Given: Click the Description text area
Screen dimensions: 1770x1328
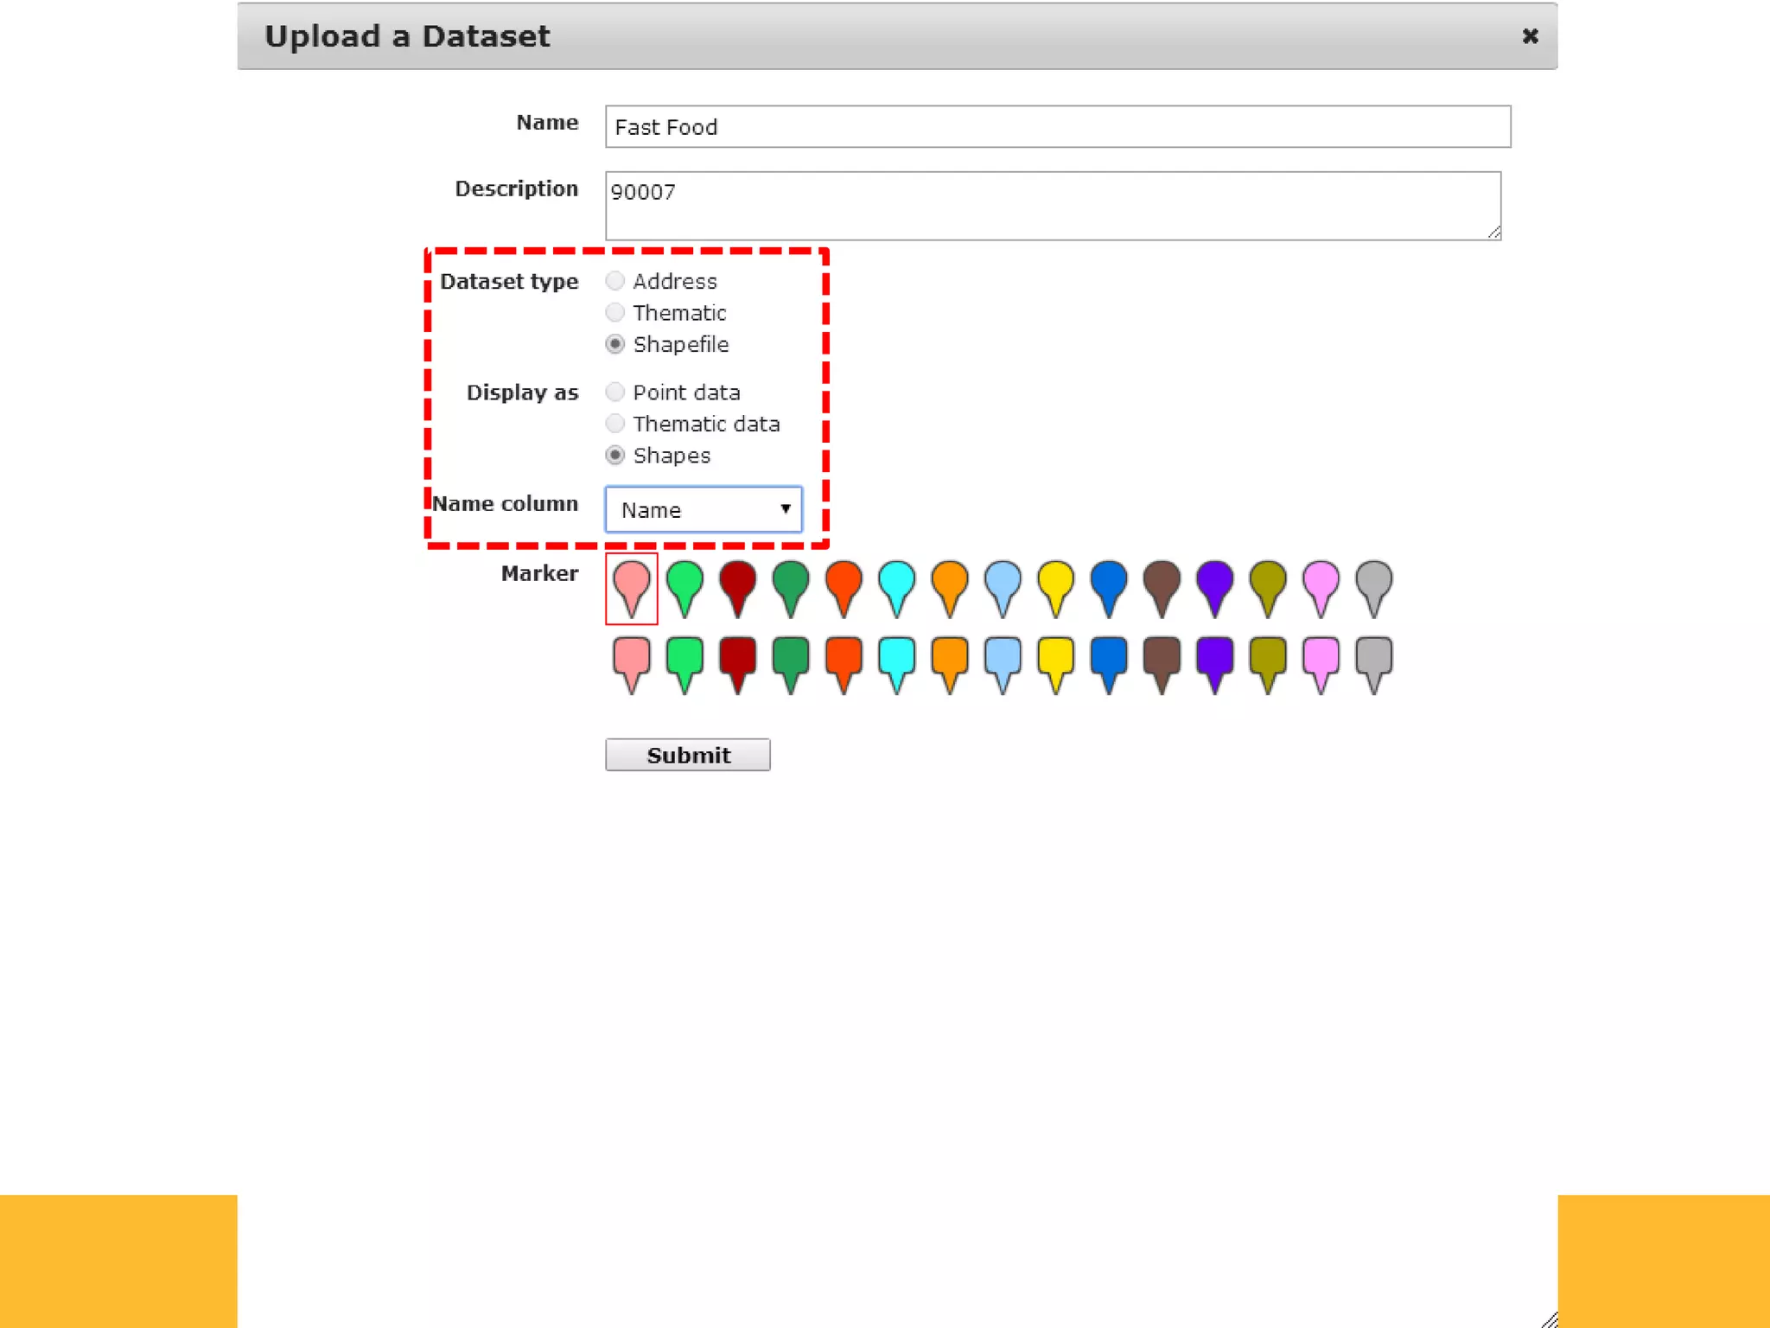Looking at the screenshot, I should (1052, 206).
